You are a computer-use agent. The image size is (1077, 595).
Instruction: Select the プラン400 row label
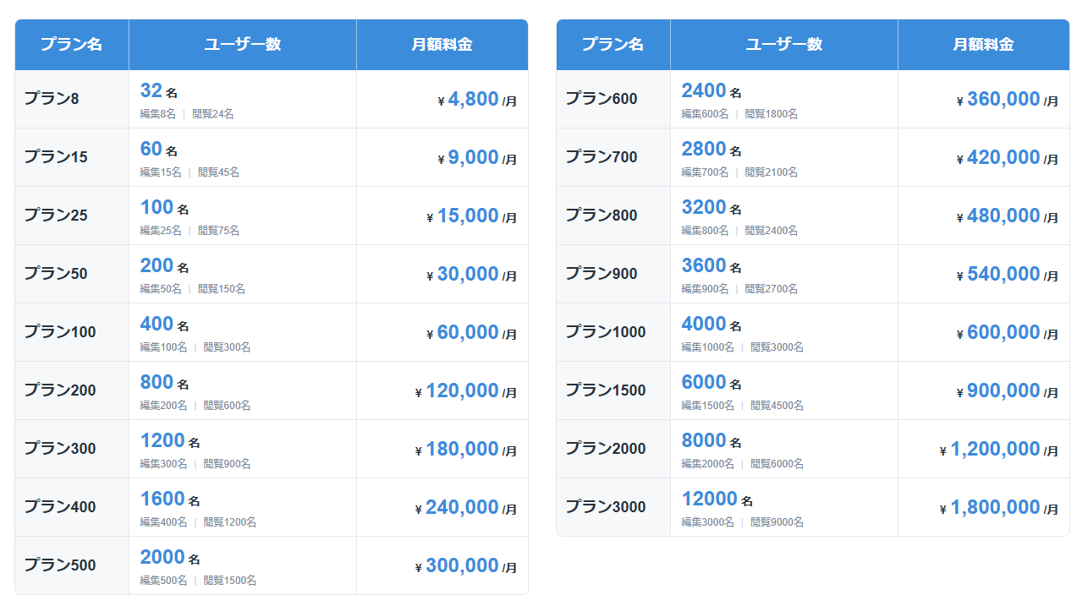coord(60,507)
